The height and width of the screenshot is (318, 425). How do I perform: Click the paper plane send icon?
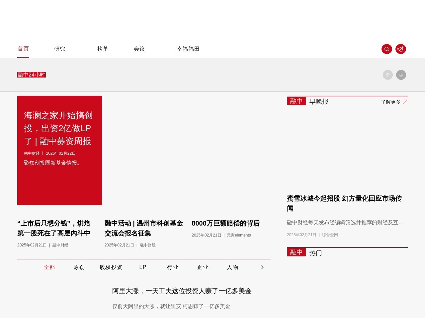(401, 49)
